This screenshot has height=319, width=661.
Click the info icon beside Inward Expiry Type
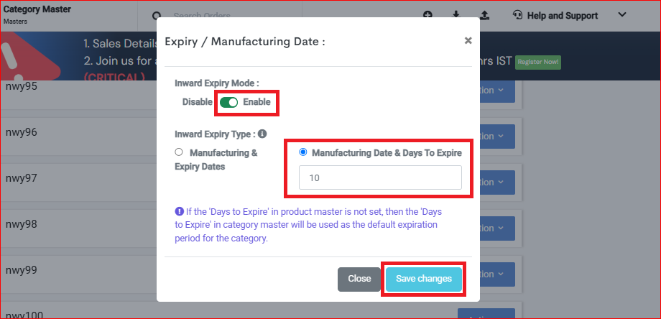[262, 134]
